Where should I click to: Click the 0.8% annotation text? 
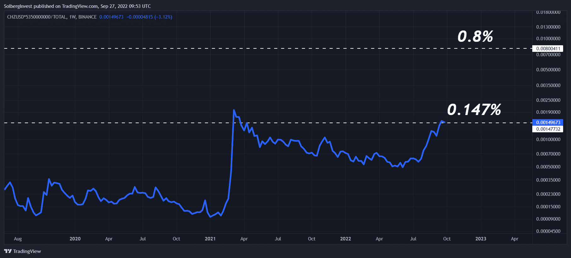coord(475,36)
